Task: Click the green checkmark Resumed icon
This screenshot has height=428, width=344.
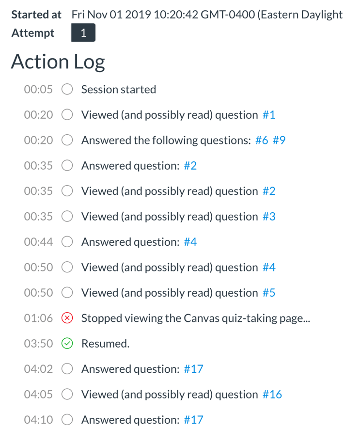Action: pos(67,343)
